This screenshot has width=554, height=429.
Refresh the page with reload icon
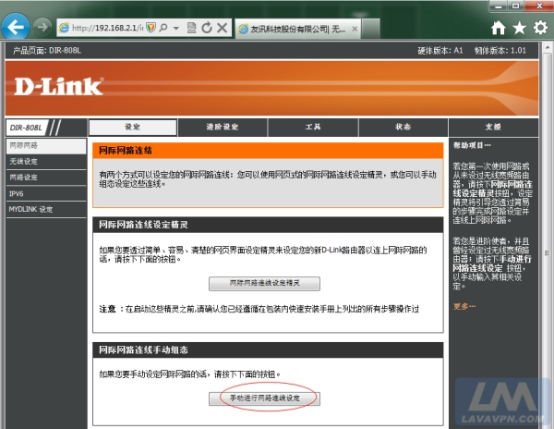(207, 28)
